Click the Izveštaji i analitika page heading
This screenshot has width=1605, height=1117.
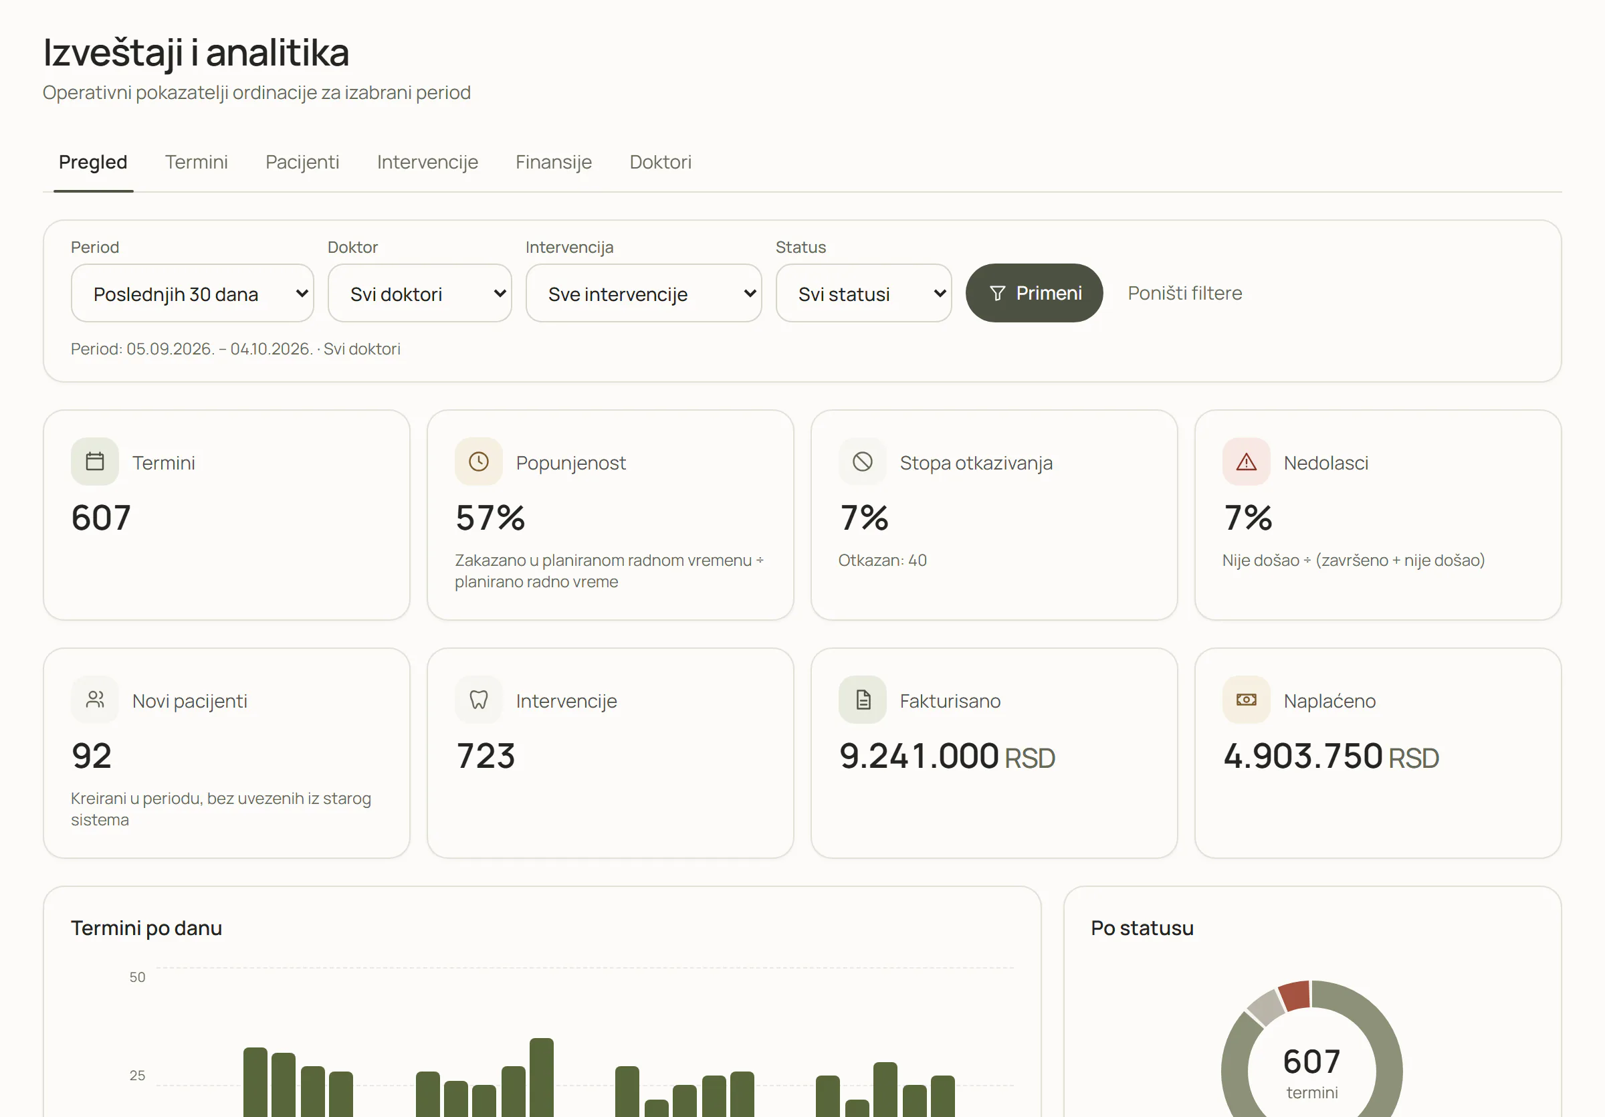click(196, 52)
